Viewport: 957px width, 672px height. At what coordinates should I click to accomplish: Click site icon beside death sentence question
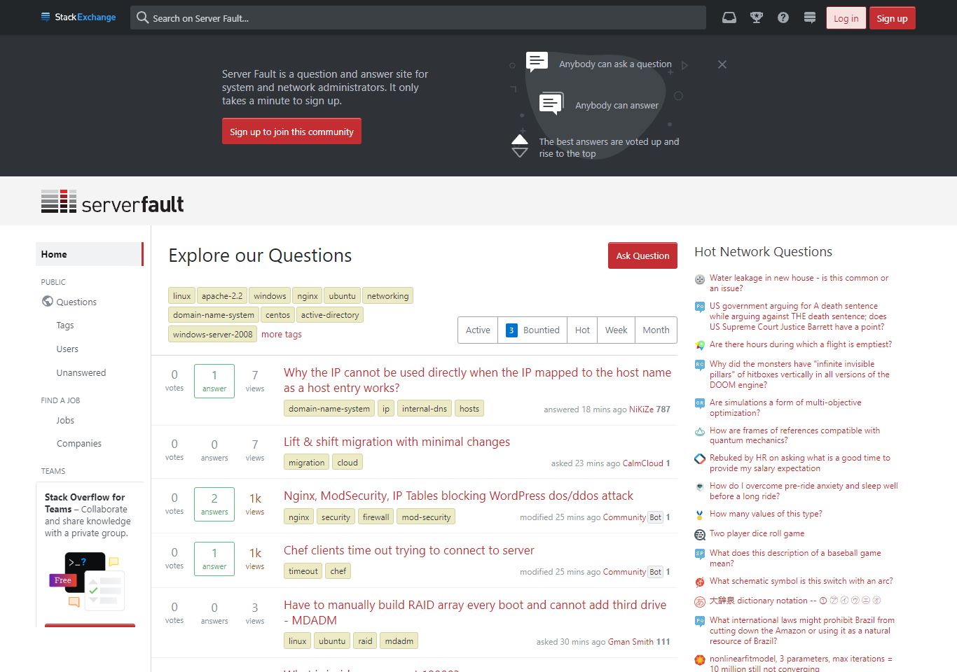coord(699,307)
